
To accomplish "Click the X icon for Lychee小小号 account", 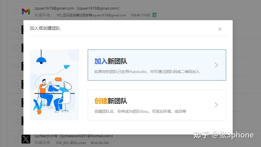I will point(26,139).
